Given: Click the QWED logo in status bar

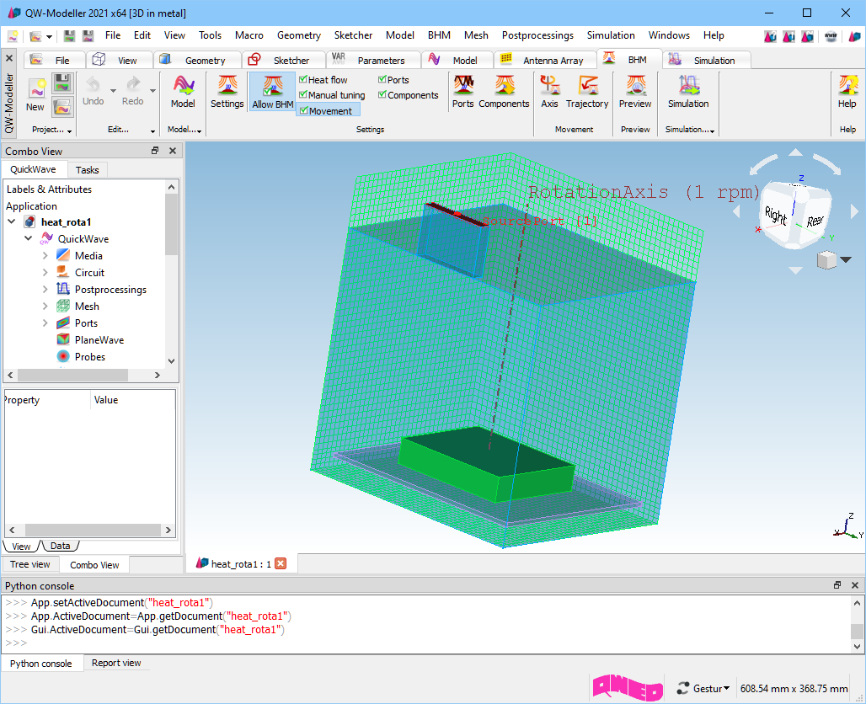Looking at the screenshot, I should 628,688.
